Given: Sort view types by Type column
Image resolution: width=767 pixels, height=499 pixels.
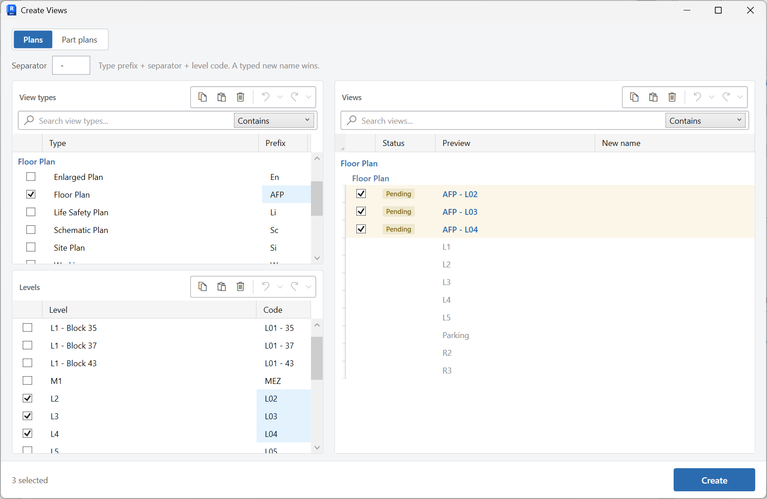Looking at the screenshot, I should (x=150, y=143).
